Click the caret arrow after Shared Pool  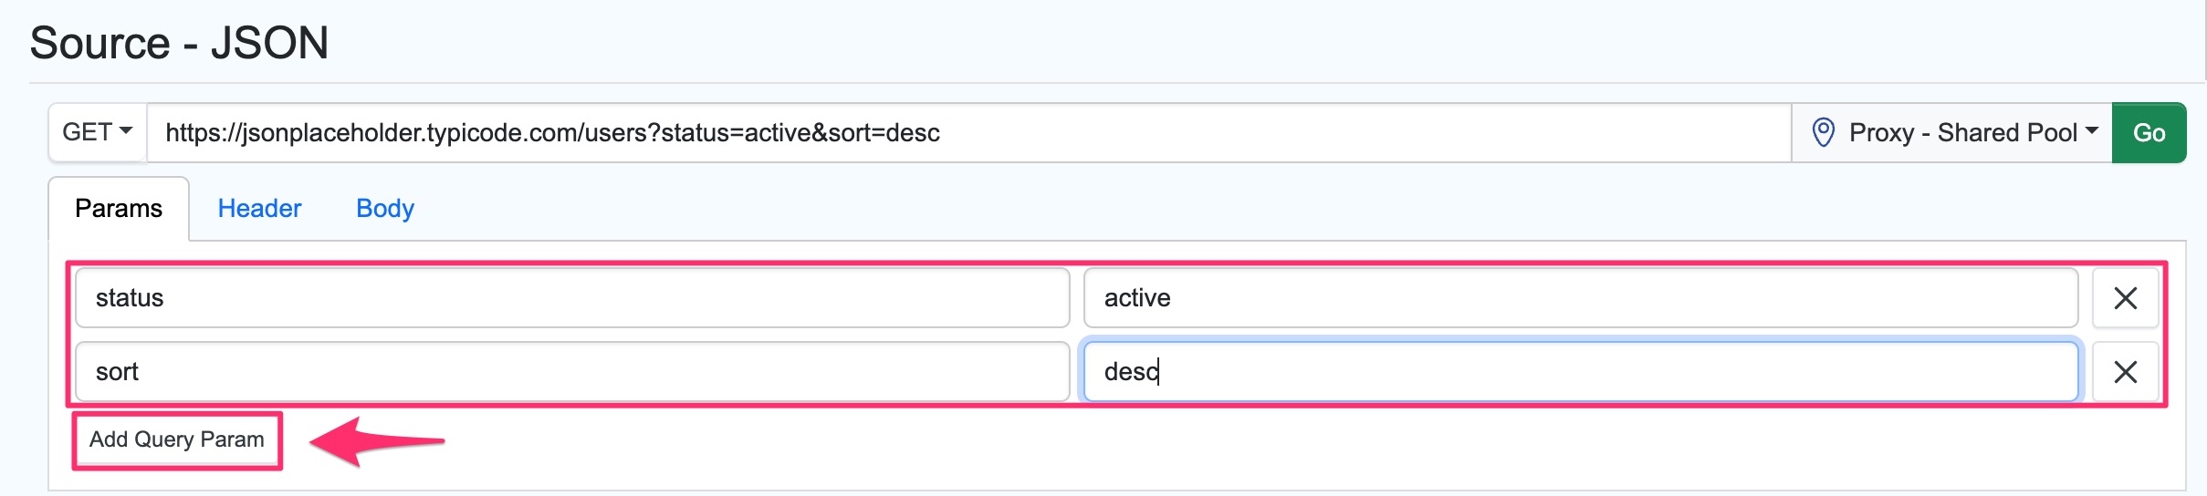click(2092, 131)
